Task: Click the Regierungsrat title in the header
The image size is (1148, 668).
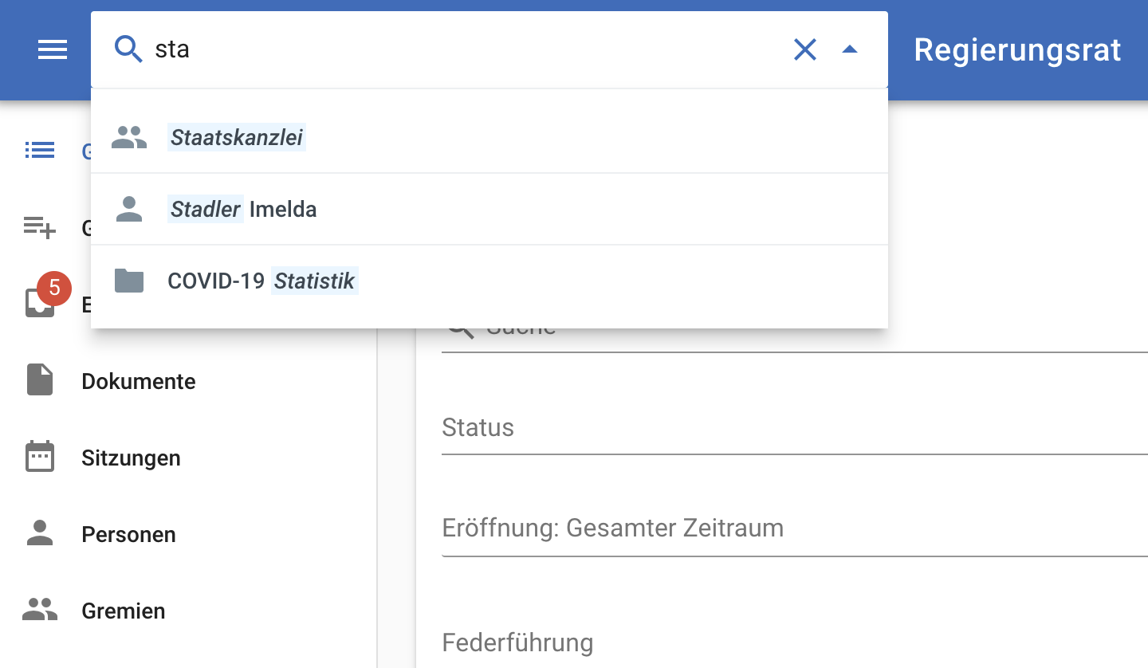Action: 1017,50
